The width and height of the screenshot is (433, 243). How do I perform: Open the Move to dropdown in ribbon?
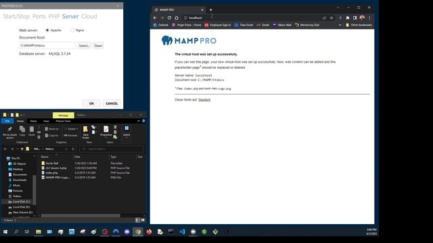coord(51,129)
